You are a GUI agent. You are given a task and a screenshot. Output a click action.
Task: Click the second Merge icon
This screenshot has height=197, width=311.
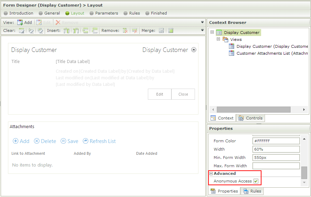click(x=170, y=30)
